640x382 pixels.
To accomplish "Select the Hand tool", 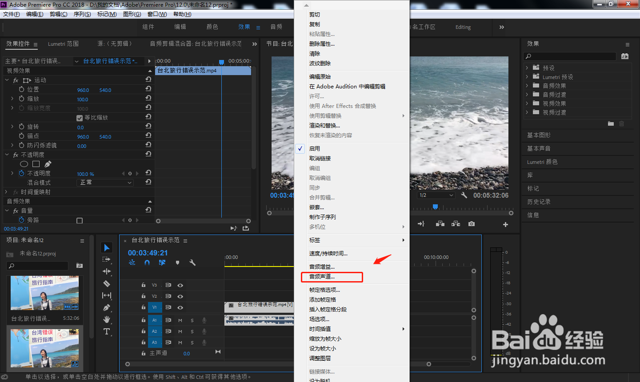I will coord(107,319).
